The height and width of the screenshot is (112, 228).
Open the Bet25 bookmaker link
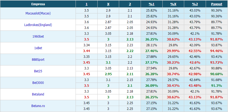point(38,71)
